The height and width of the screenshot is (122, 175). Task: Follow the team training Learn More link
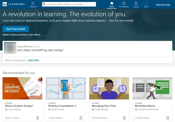[34, 35]
